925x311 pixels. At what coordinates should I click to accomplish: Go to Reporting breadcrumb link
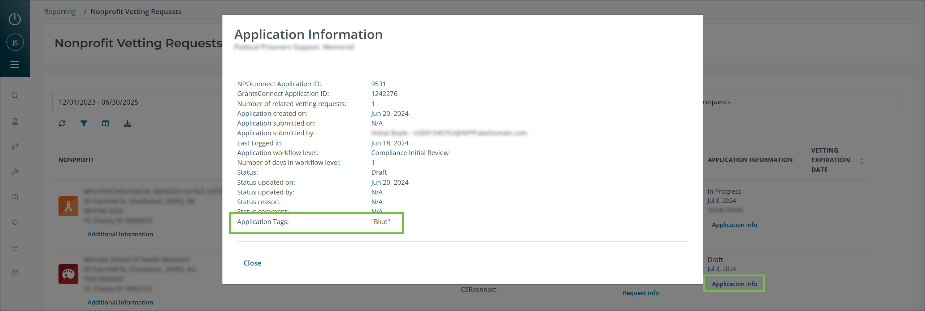click(60, 12)
